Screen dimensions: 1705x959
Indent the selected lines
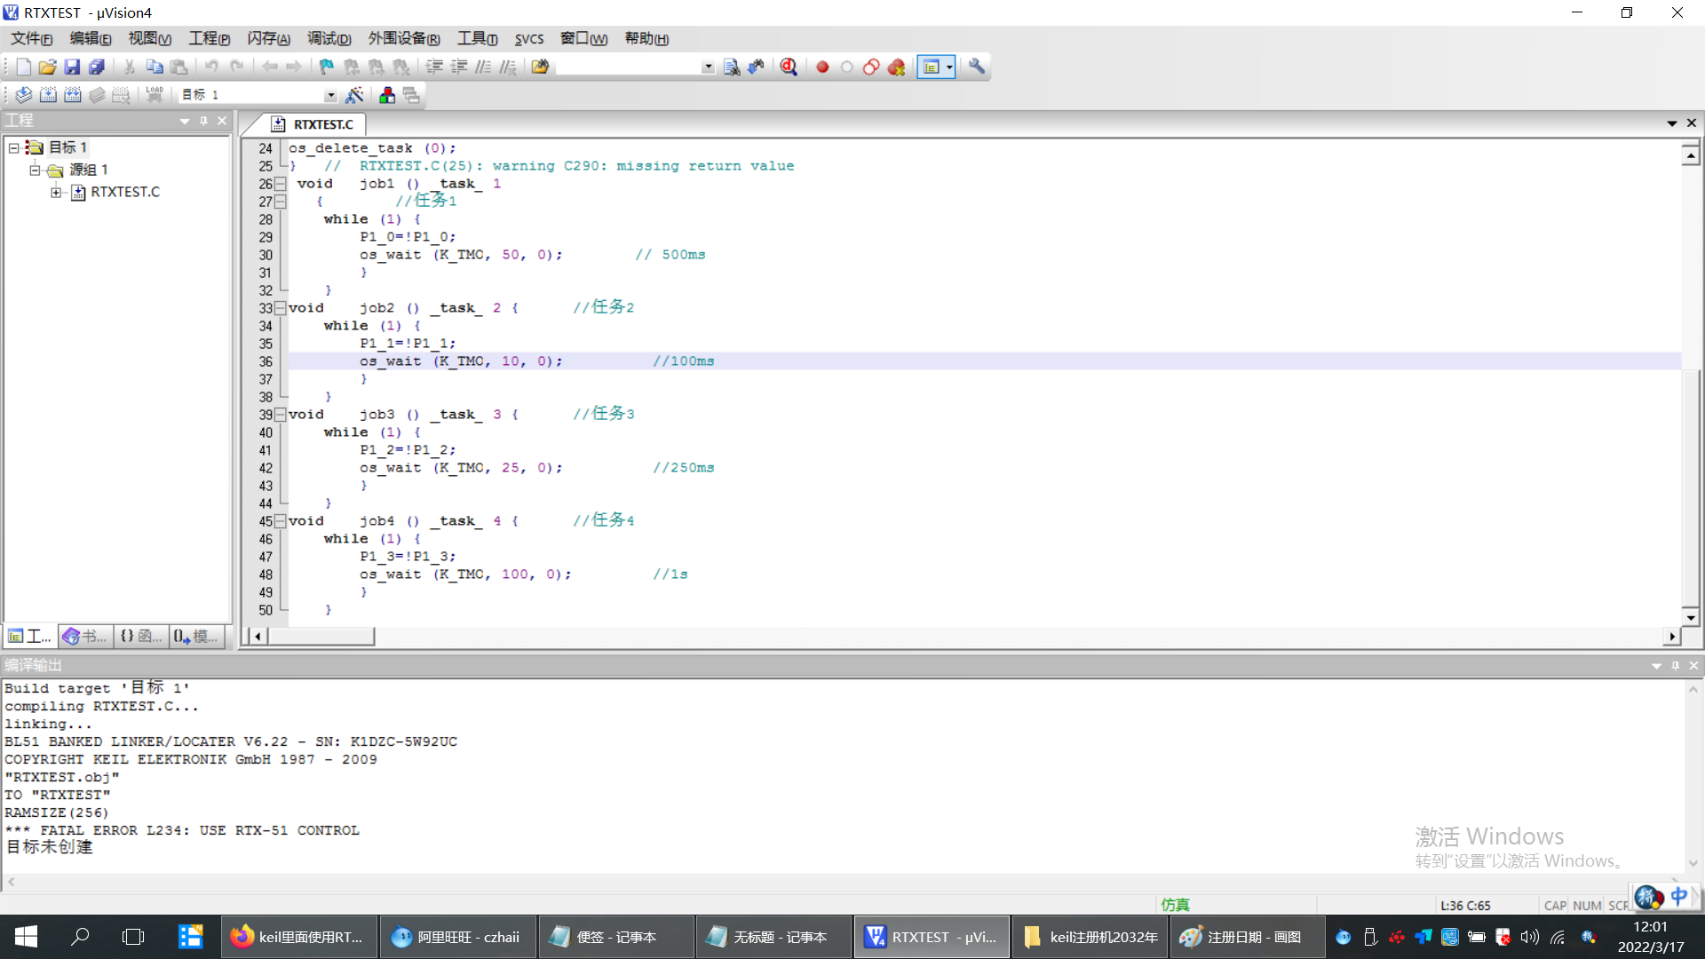click(x=434, y=67)
